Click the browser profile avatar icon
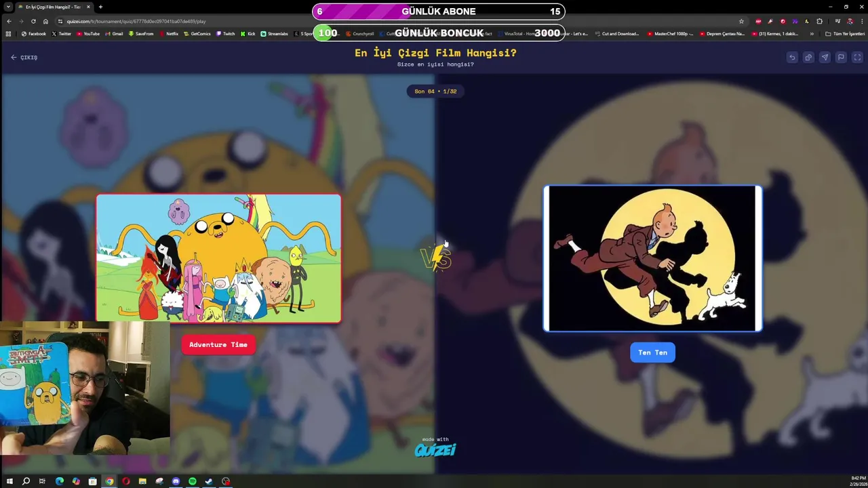The image size is (868, 488). pos(850,21)
